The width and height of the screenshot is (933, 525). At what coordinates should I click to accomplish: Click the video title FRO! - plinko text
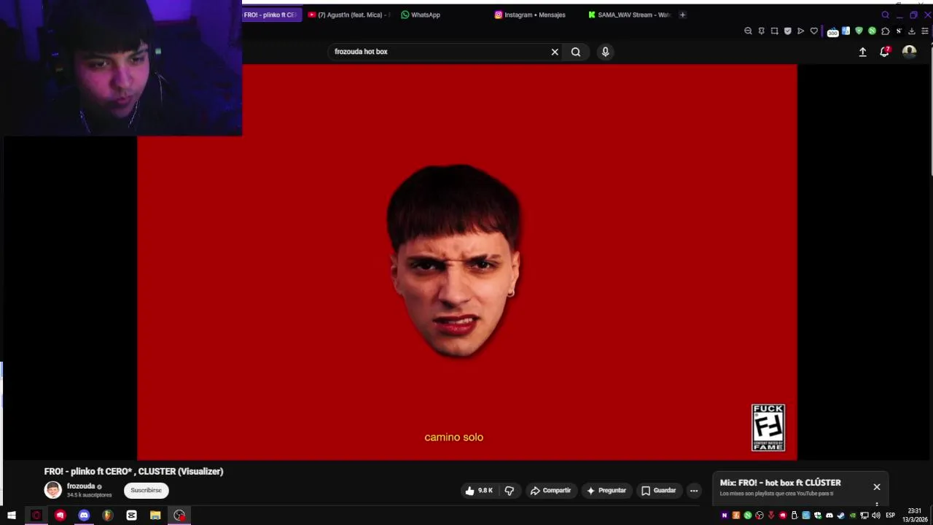tap(133, 472)
